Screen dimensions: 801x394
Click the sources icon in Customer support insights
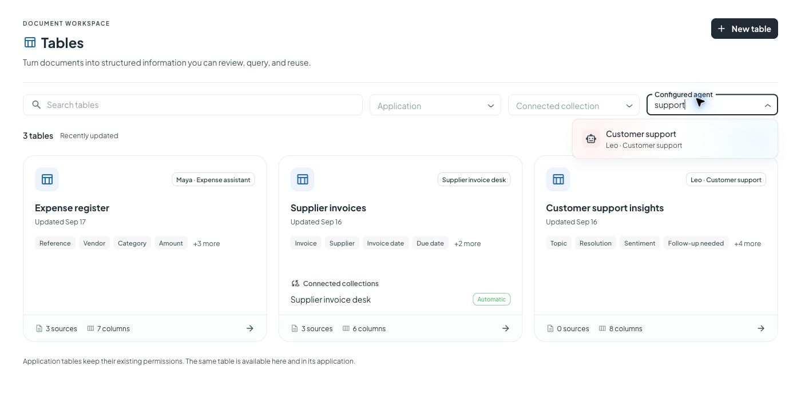(x=550, y=328)
